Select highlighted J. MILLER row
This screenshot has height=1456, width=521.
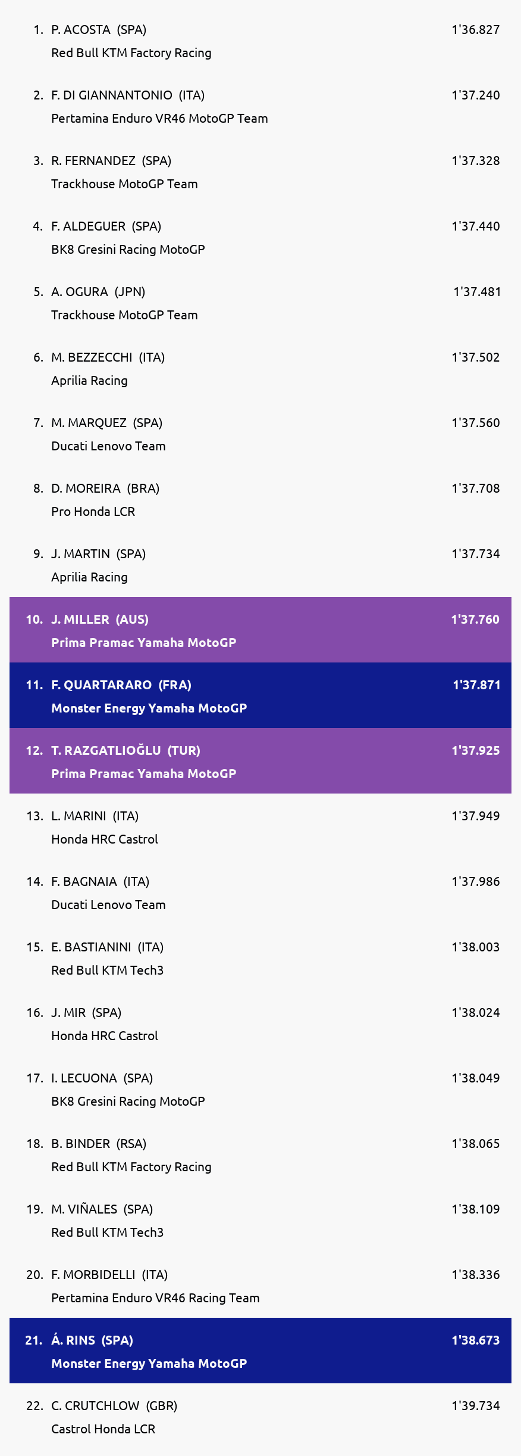[260, 630]
